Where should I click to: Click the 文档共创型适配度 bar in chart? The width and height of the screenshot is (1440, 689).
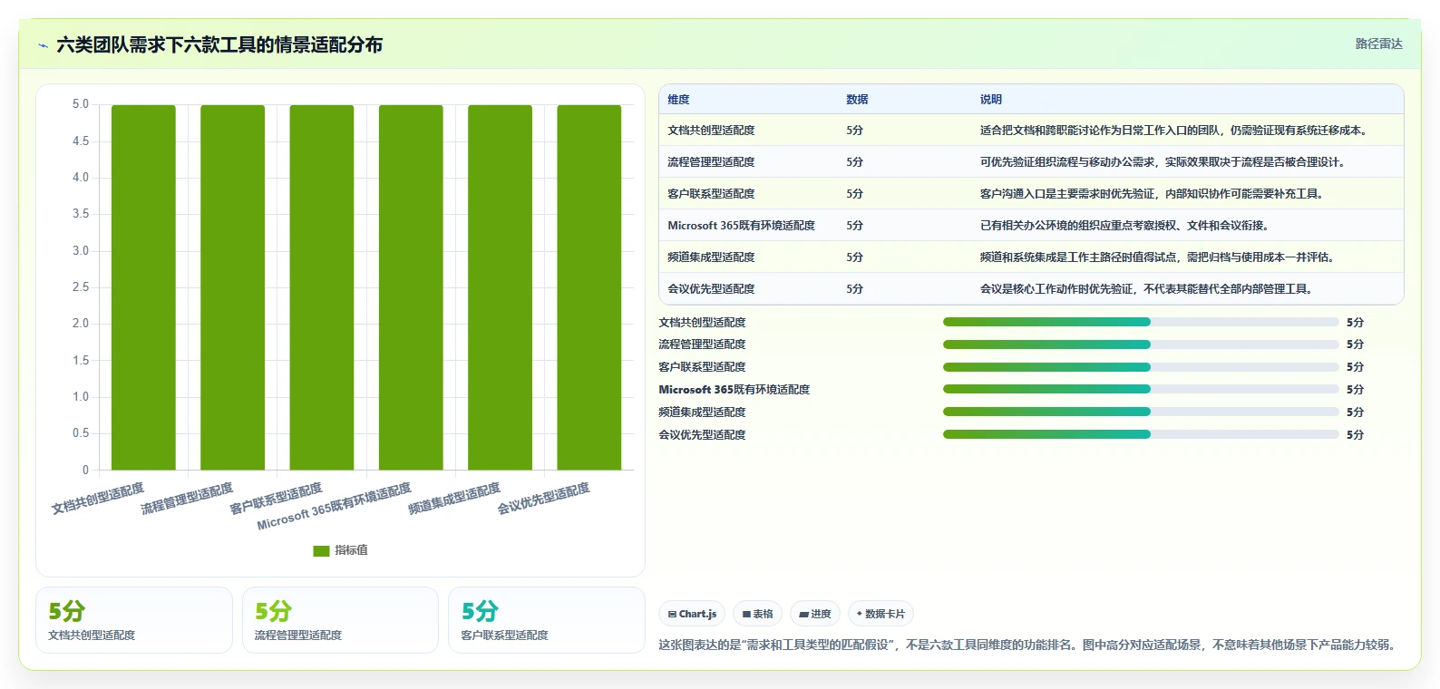pos(143,287)
